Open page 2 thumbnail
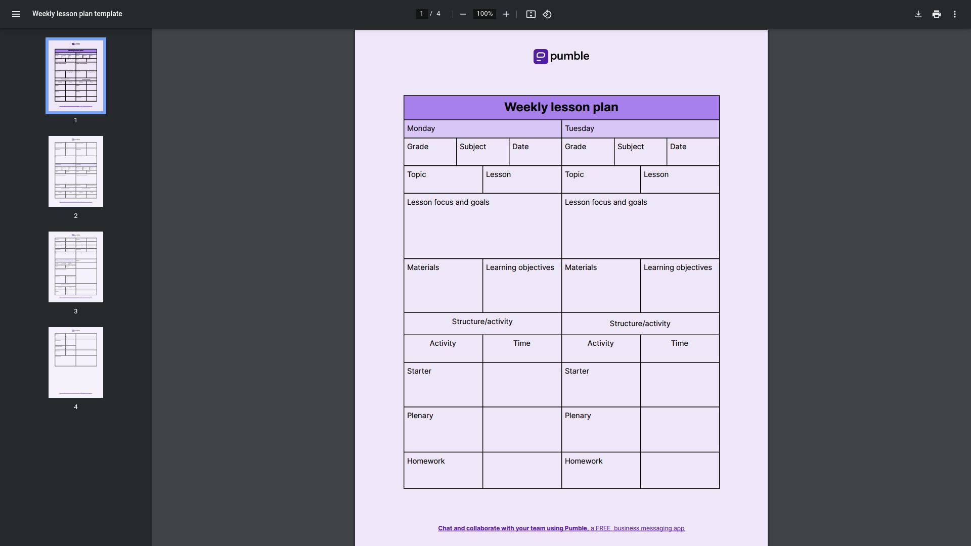This screenshot has width=971, height=546. coord(76,171)
